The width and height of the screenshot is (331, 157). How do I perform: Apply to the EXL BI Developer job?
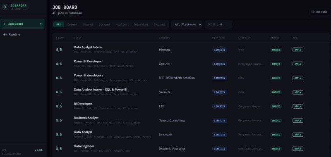[297, 107]
